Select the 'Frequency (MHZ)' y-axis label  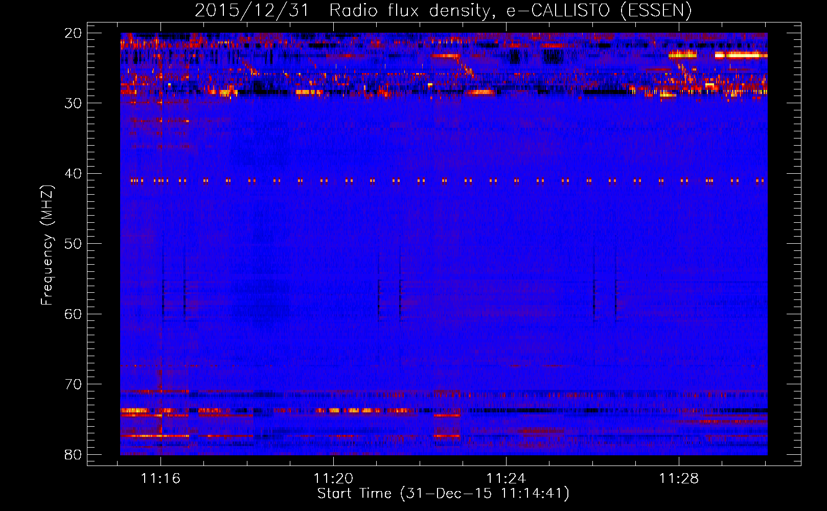point(47,245)
